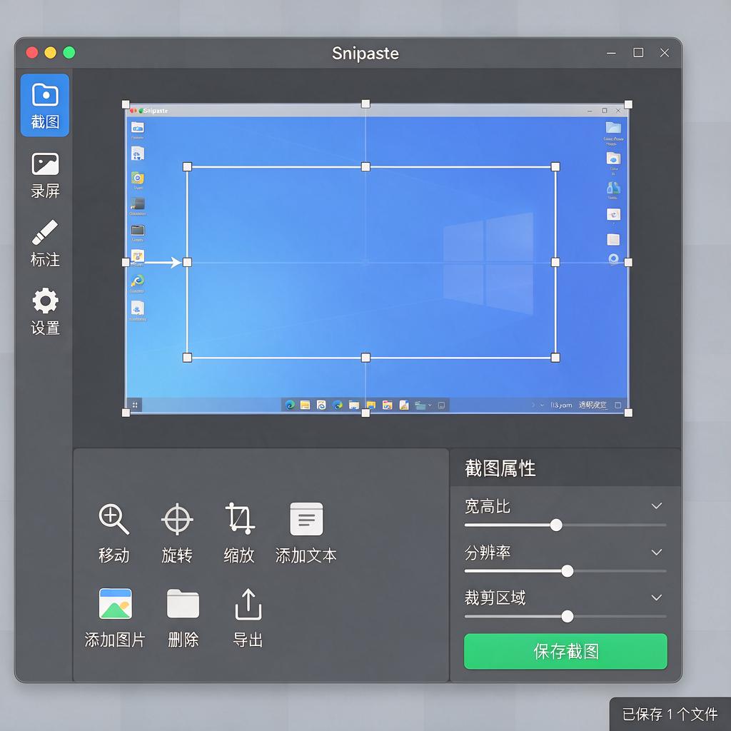Click the 导出 export icon
Screen dimensions: 731x731
tap(248, 604)
